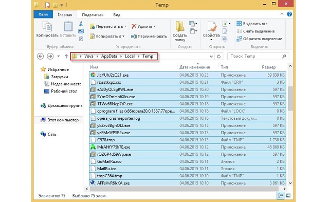Switch to details view icon in status bar
The width and height of the screenshot is (329, 202).
click(281, 196)
